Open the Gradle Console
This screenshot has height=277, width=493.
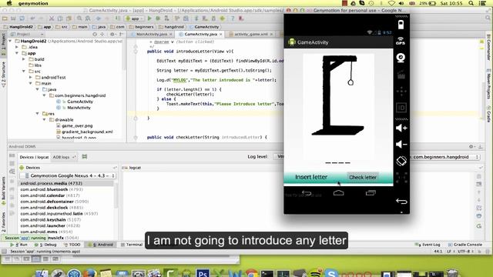tap(466, 245)
